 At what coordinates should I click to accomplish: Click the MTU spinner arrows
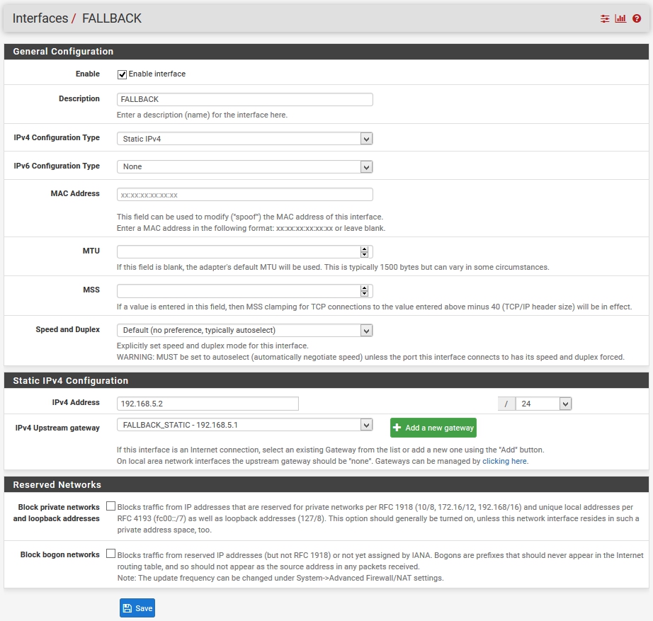(364, 251)
